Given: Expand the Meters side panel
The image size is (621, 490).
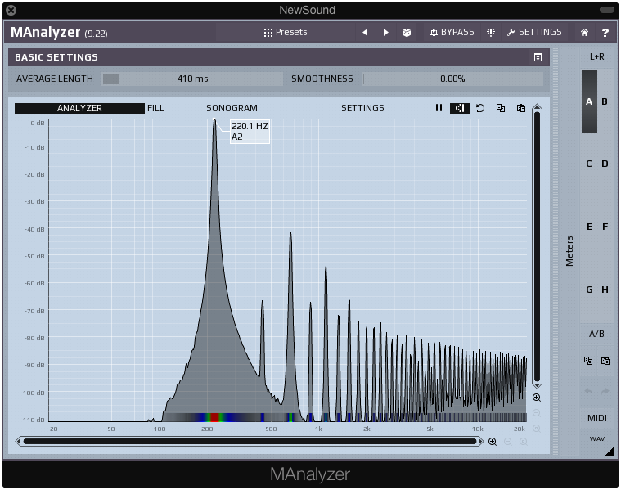Looking at the screenshot, I should tap(569, 251).
